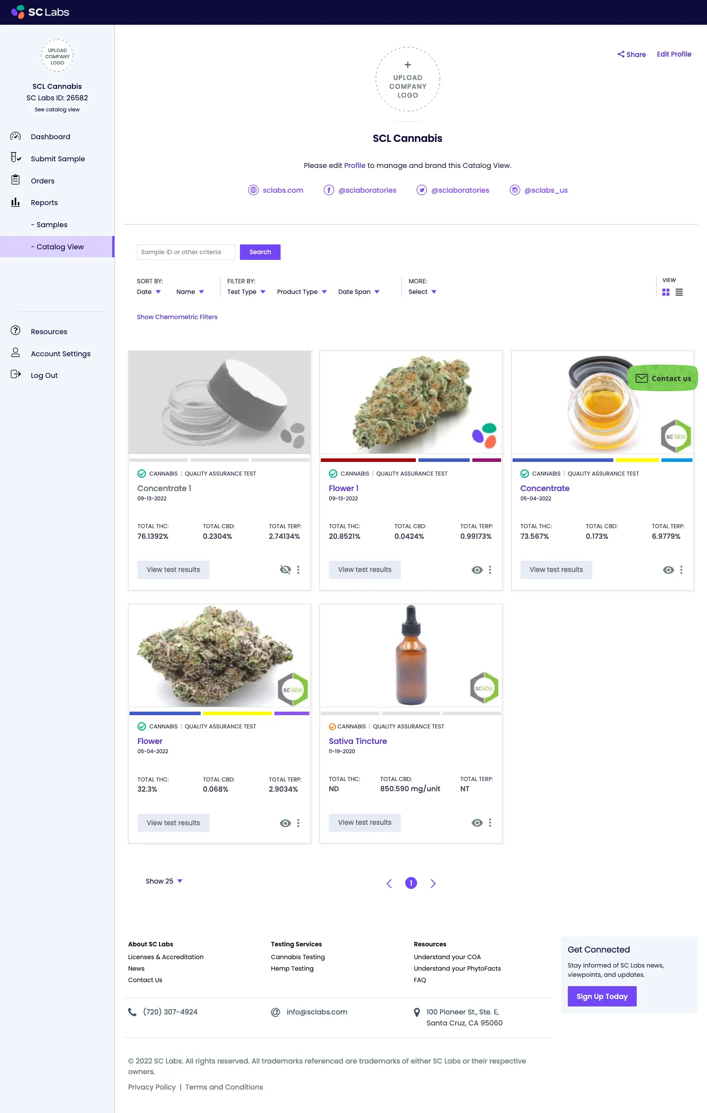Screen dimensions: 707x1113
Task: Open Reports section
Action: pyautogui.click(x=44, y=202)
